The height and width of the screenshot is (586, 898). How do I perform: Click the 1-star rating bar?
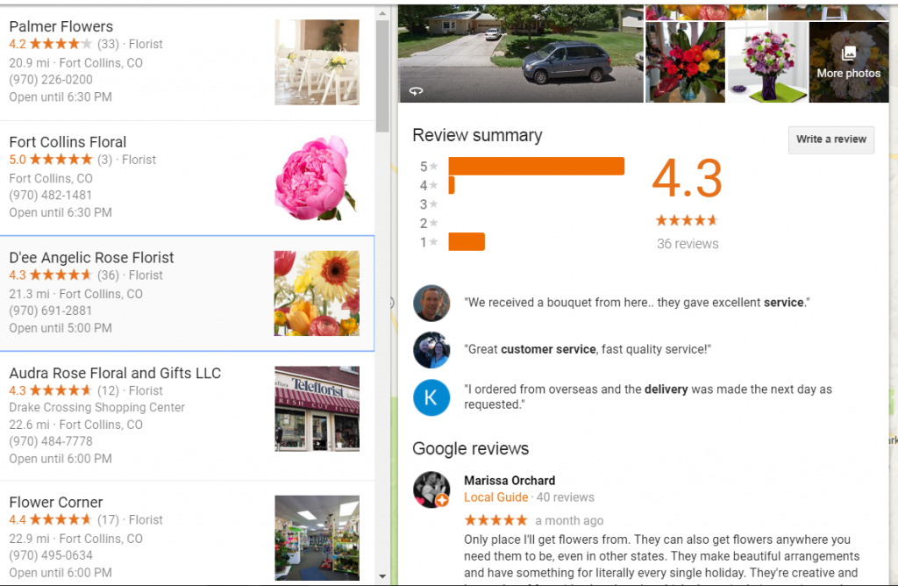pos(467,242)
